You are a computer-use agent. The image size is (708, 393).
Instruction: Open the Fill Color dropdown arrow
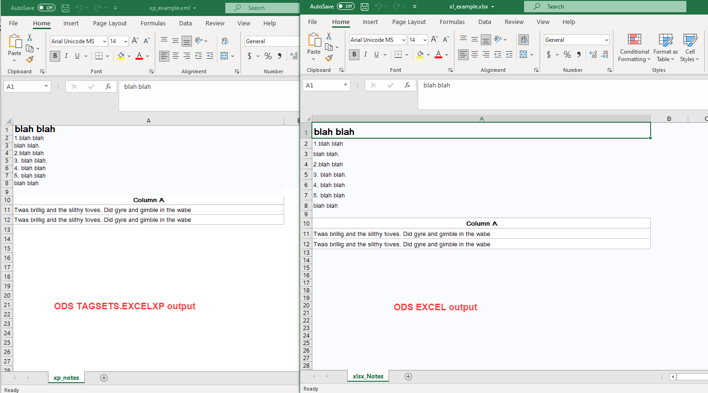(429, 55)
